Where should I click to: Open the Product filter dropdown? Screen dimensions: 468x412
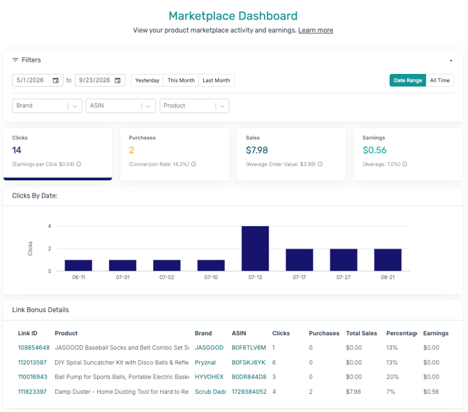[x=194, y=106]
